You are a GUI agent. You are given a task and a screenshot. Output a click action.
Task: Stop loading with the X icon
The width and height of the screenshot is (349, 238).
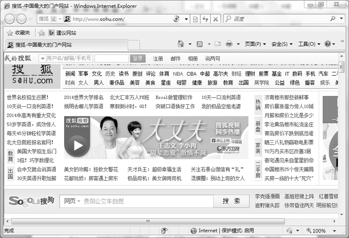(215, 19)
